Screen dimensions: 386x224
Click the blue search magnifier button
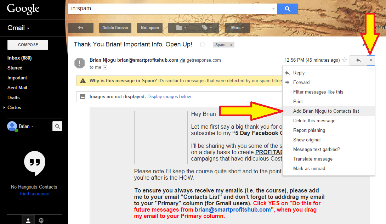287,9
